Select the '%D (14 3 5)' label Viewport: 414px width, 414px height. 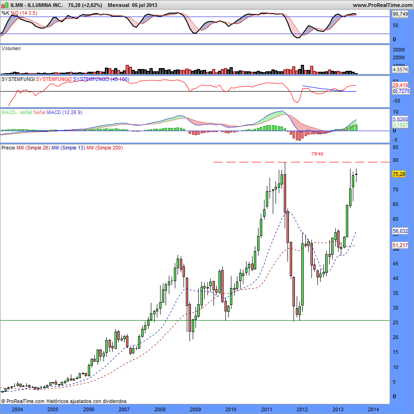[x=24, y=13]
